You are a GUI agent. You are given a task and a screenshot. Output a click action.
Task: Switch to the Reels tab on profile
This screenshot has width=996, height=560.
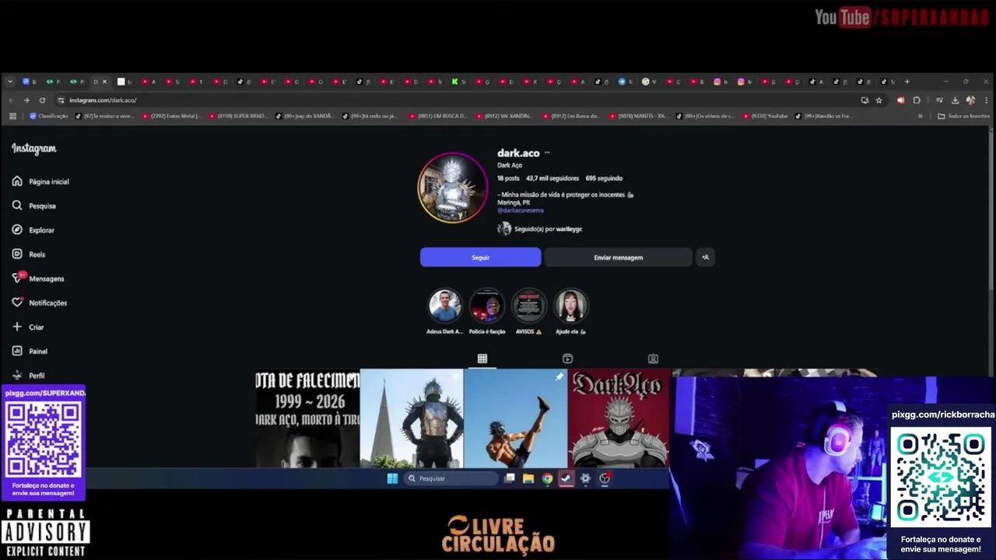point(567,359)
